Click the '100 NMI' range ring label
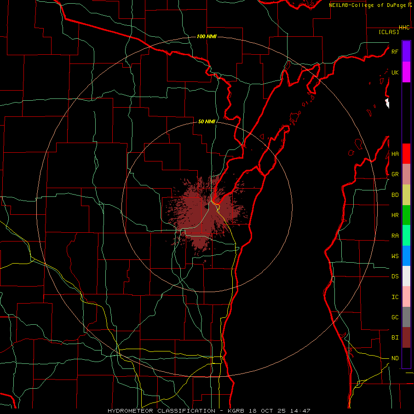Screen dimensions: 414x414 (207, 36)
